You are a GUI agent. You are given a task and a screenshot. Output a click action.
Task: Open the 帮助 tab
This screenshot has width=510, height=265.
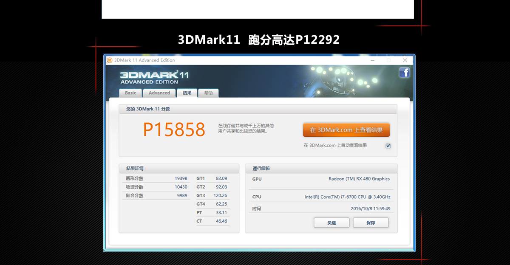pyautogui.click(x=208, y=93)
